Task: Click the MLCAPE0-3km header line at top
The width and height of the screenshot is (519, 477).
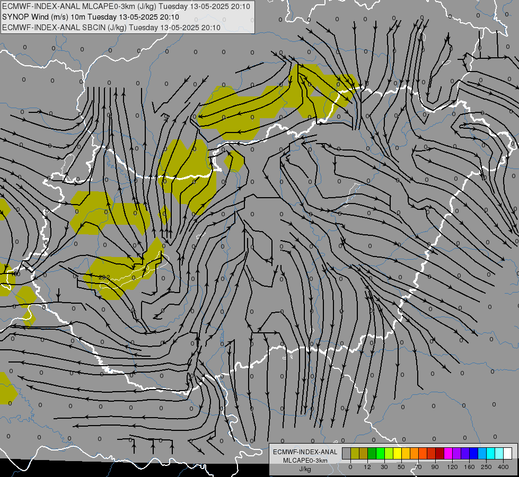Action: click(x=127, y=6)
